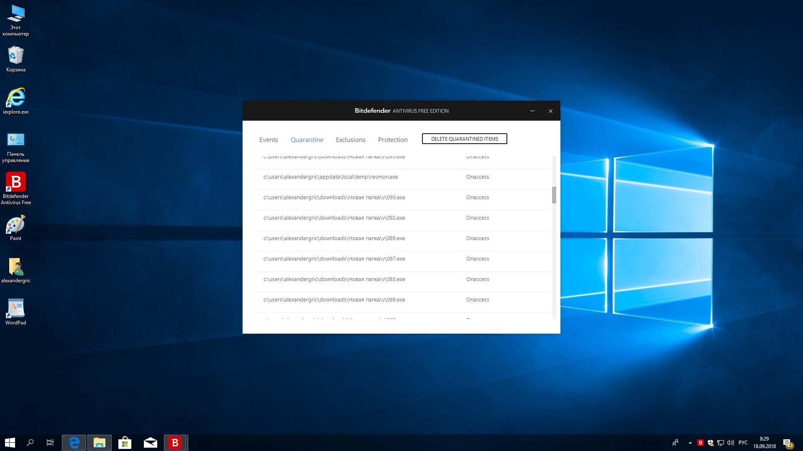Open Mail app from the taskbar
Screen dimensions: 803x451
pyautogui.click(x=150, y=443)
